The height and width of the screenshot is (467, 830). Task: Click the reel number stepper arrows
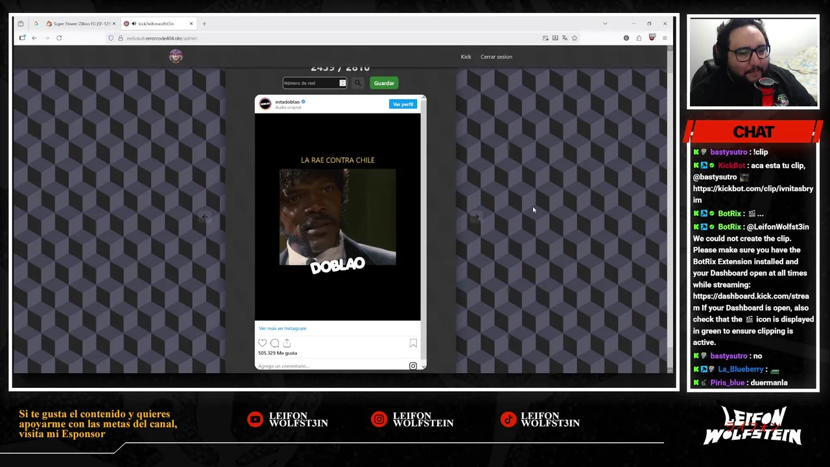342,83
